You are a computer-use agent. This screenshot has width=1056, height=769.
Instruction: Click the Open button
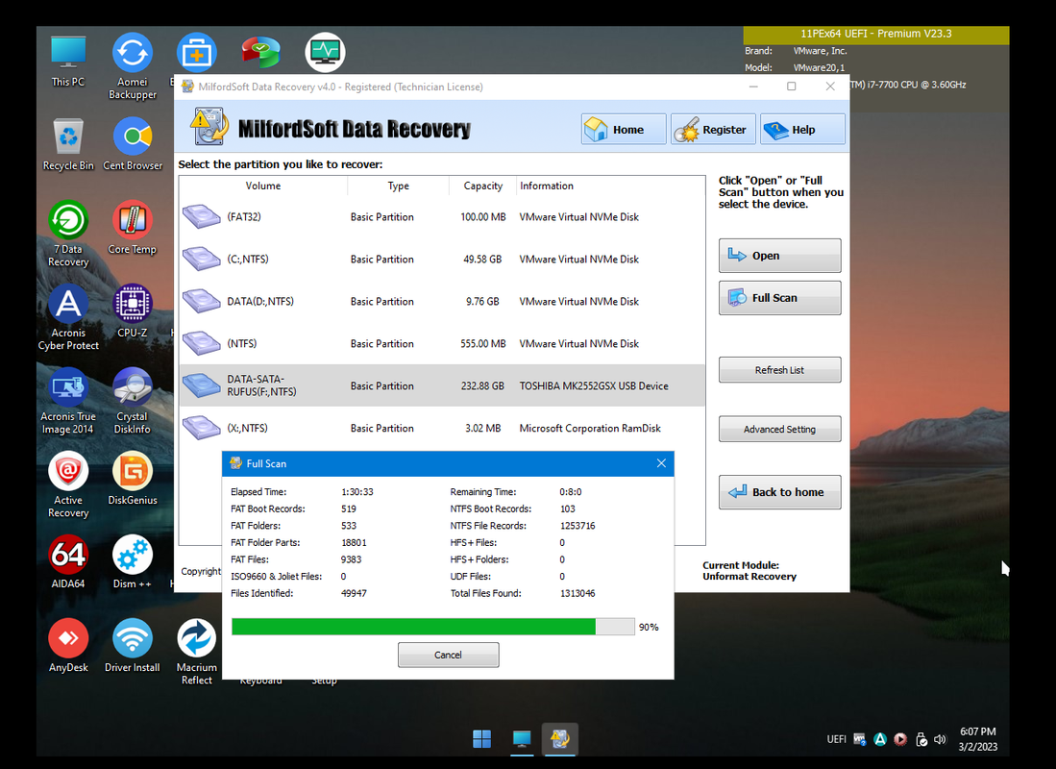(780, 256)
